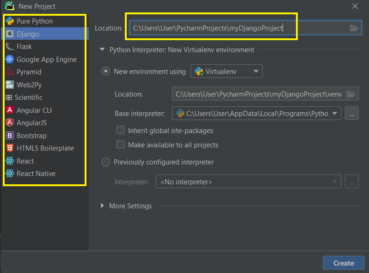Click the Bootstrap list entry text

31,136
